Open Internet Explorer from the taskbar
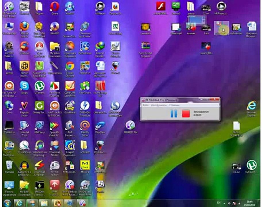This screenshot has width=262, height=207. tap(19, 203)
